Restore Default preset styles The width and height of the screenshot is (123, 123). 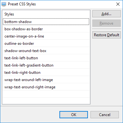[x=107, y=35]
